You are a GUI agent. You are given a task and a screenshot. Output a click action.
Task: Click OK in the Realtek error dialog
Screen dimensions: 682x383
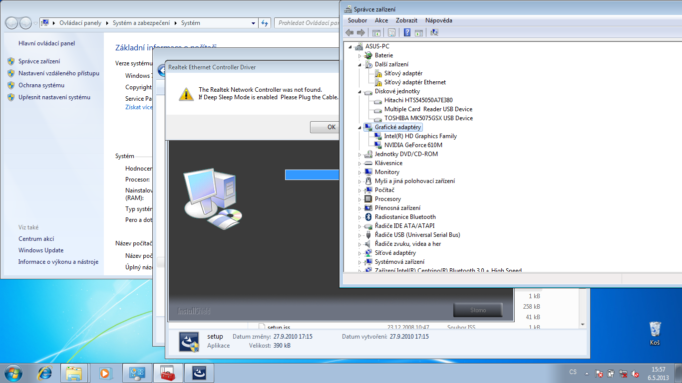pos(325,127)
